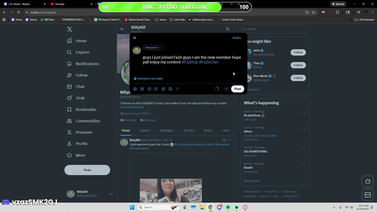
Task: Open more options for DO SOMETHING trend
Action: 304,148
